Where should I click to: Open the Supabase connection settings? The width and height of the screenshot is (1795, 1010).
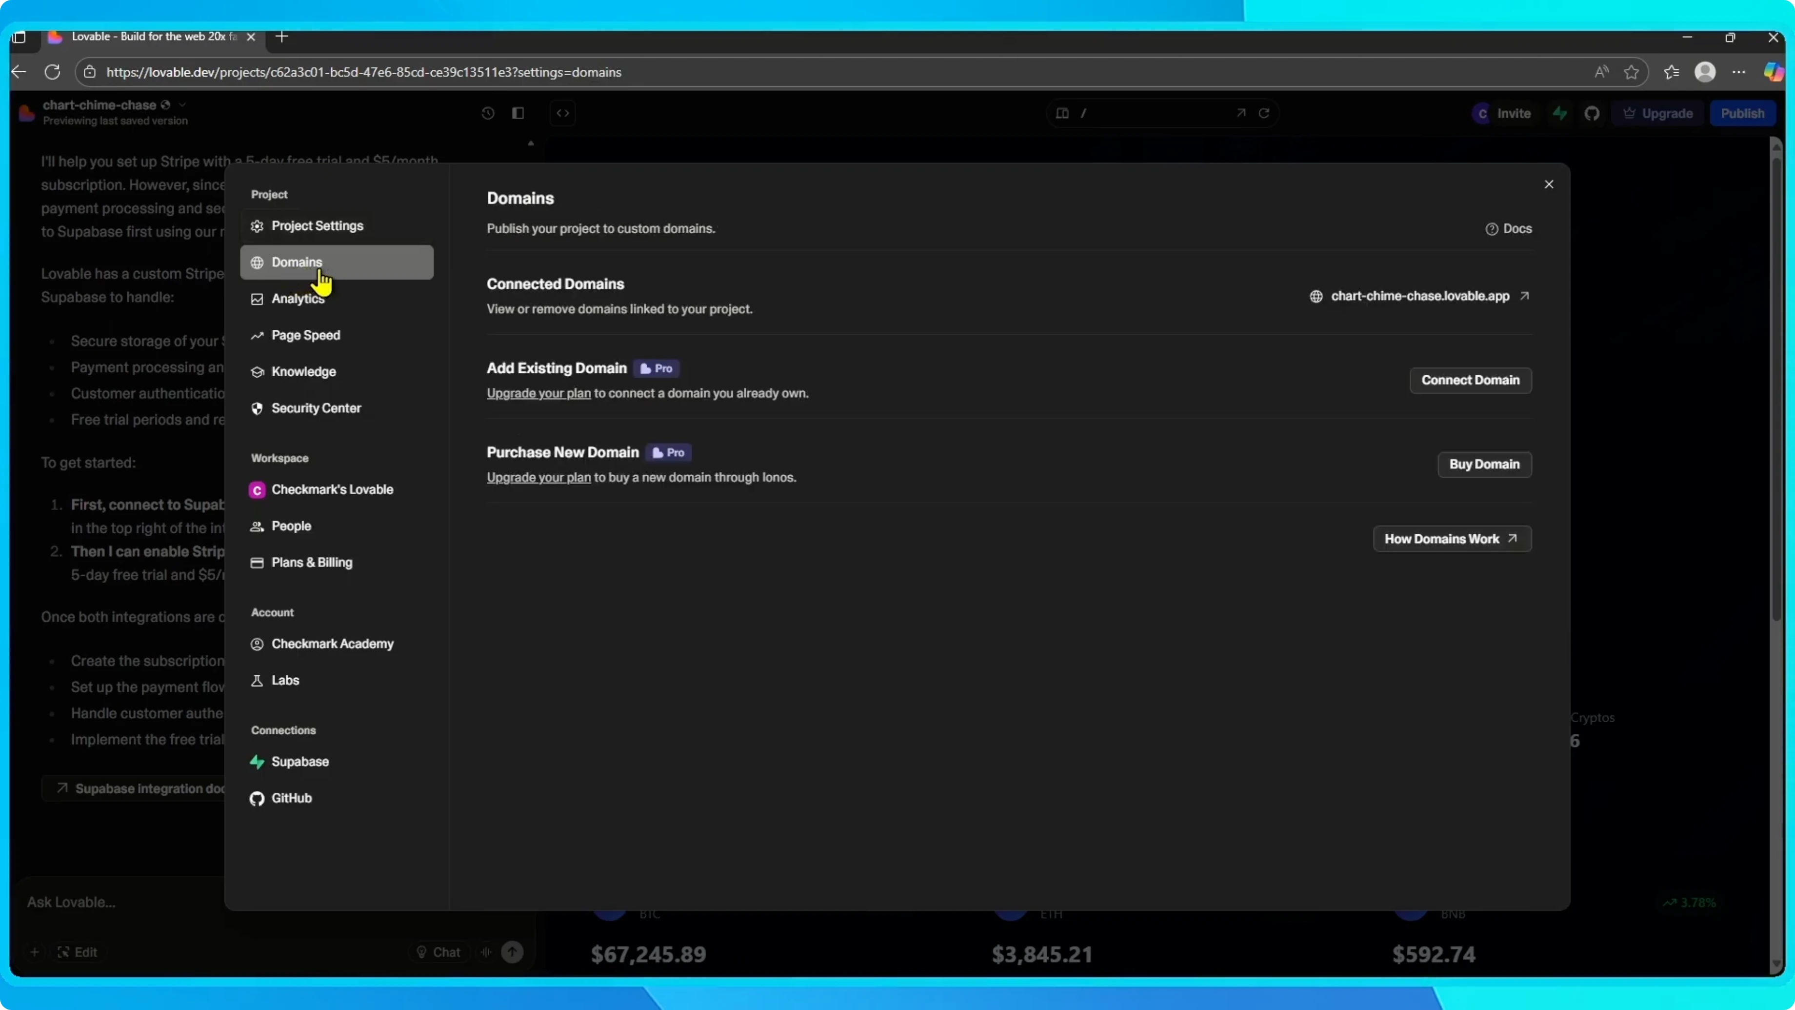pyautogui.click(x=337, y=762)
